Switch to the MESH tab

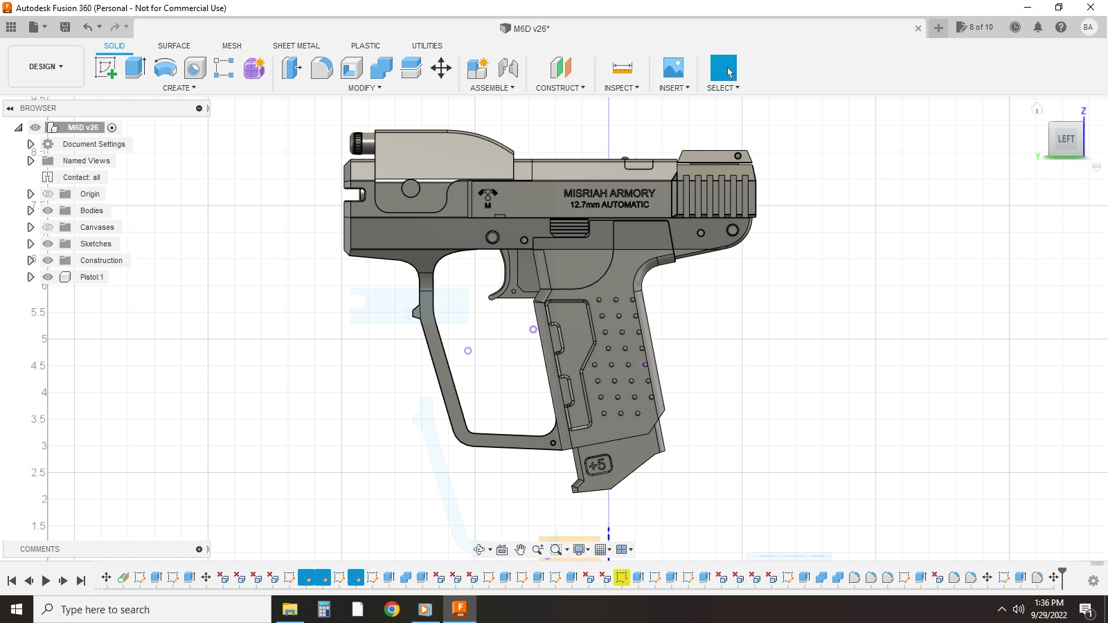click(x=232, y=46)
